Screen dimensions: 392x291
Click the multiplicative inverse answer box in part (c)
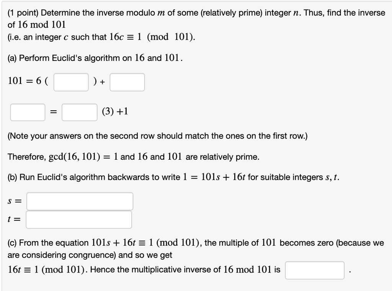point(314,270)
